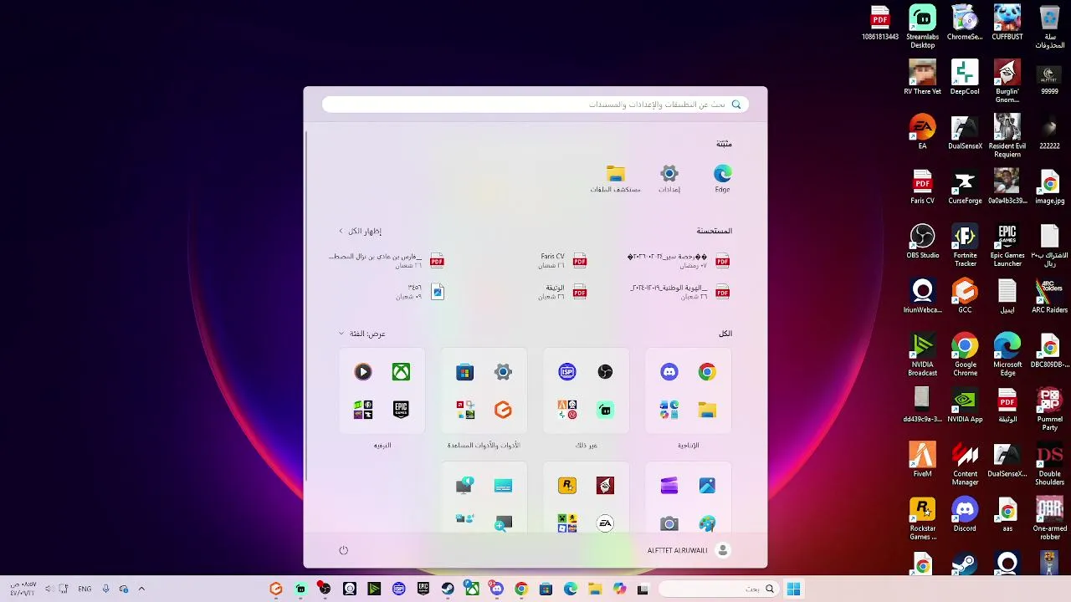Open Epic Games Launcher from the taskbar

point(423,589)
